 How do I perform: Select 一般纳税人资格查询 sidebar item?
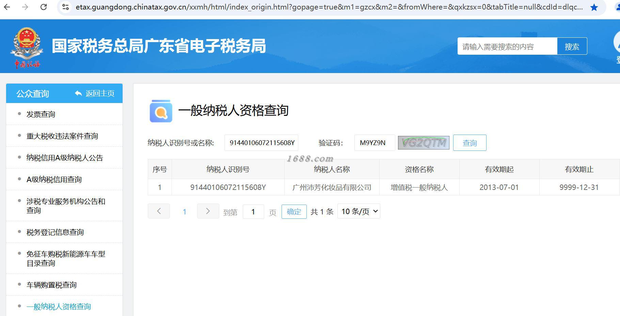pos(59,306)
